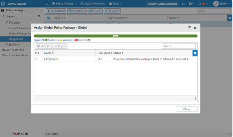
Task: Sort the background table Status column
Action: (174, 18)
